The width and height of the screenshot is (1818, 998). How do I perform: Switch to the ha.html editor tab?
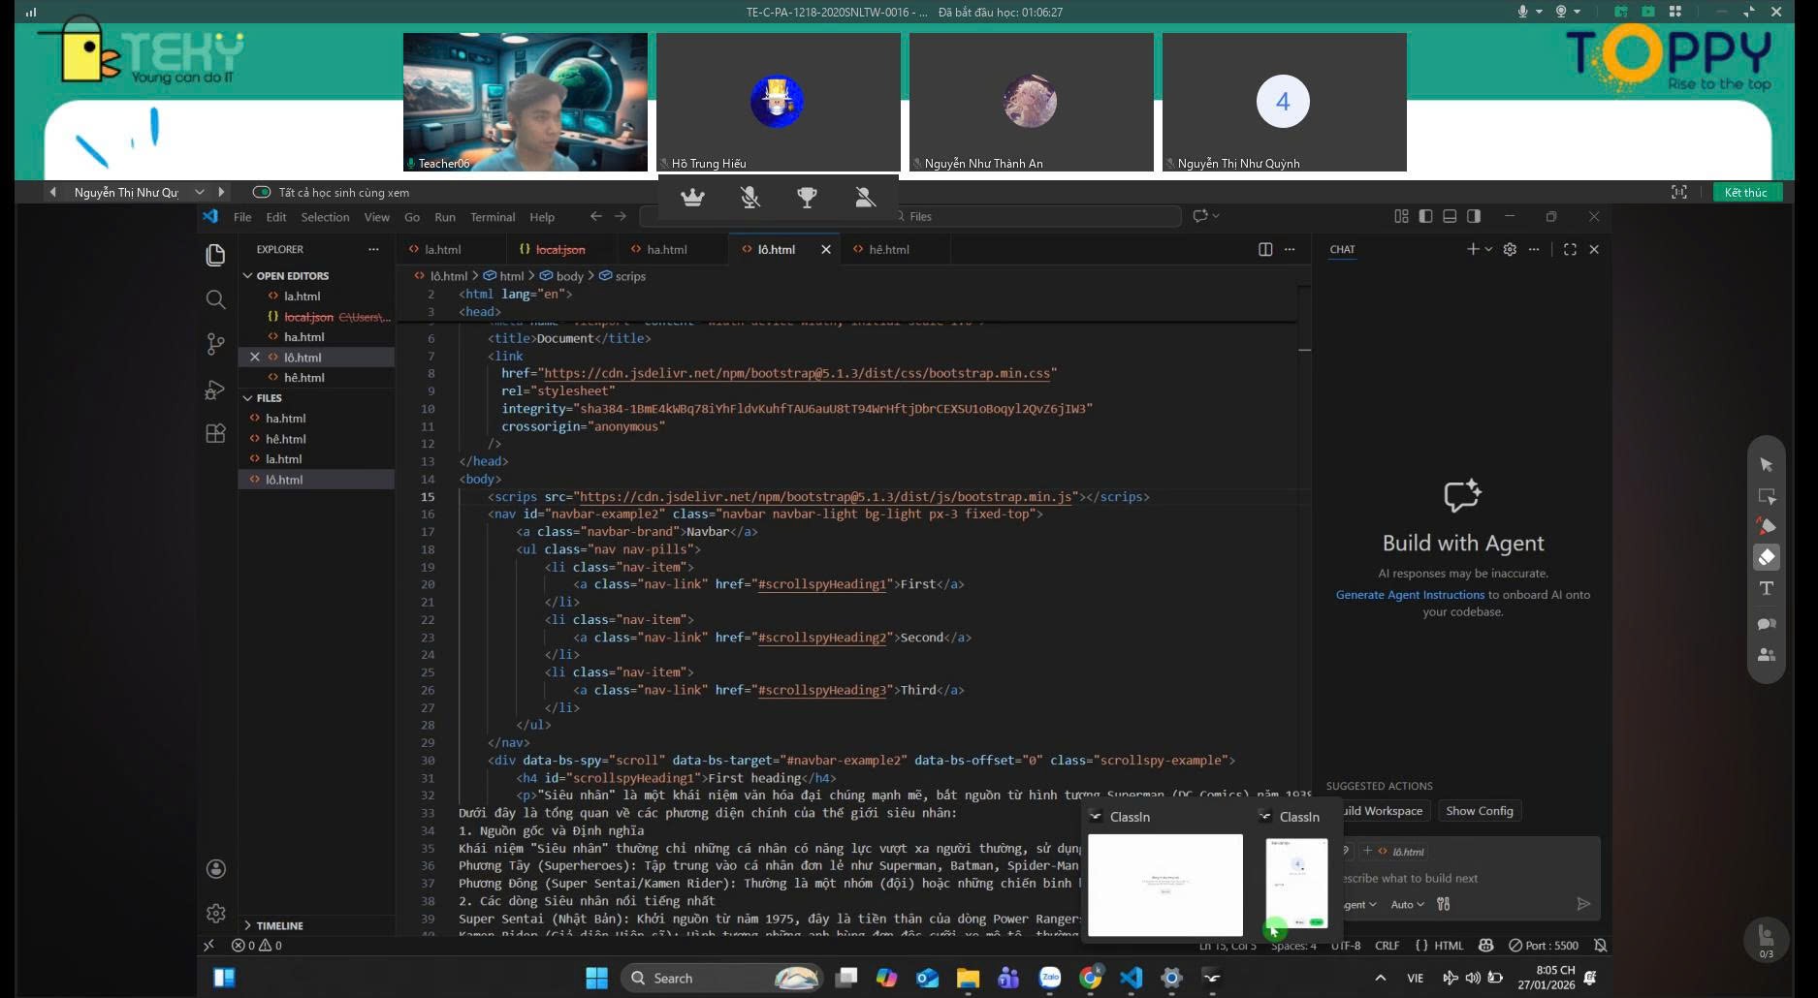pyautogui.click(x=666, y=249)
